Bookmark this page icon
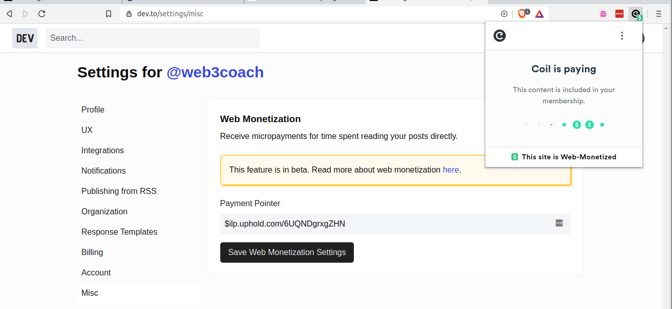The height and width of the screenshot is (309, 672). tap(109, 14)
